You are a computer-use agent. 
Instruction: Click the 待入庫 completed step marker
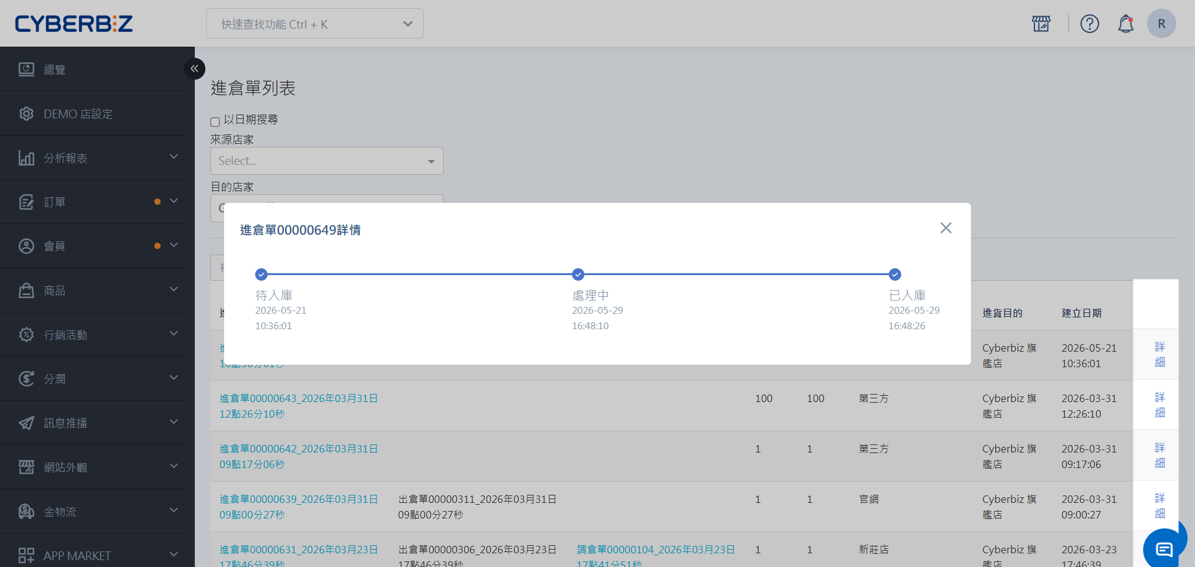click(261, 274)
